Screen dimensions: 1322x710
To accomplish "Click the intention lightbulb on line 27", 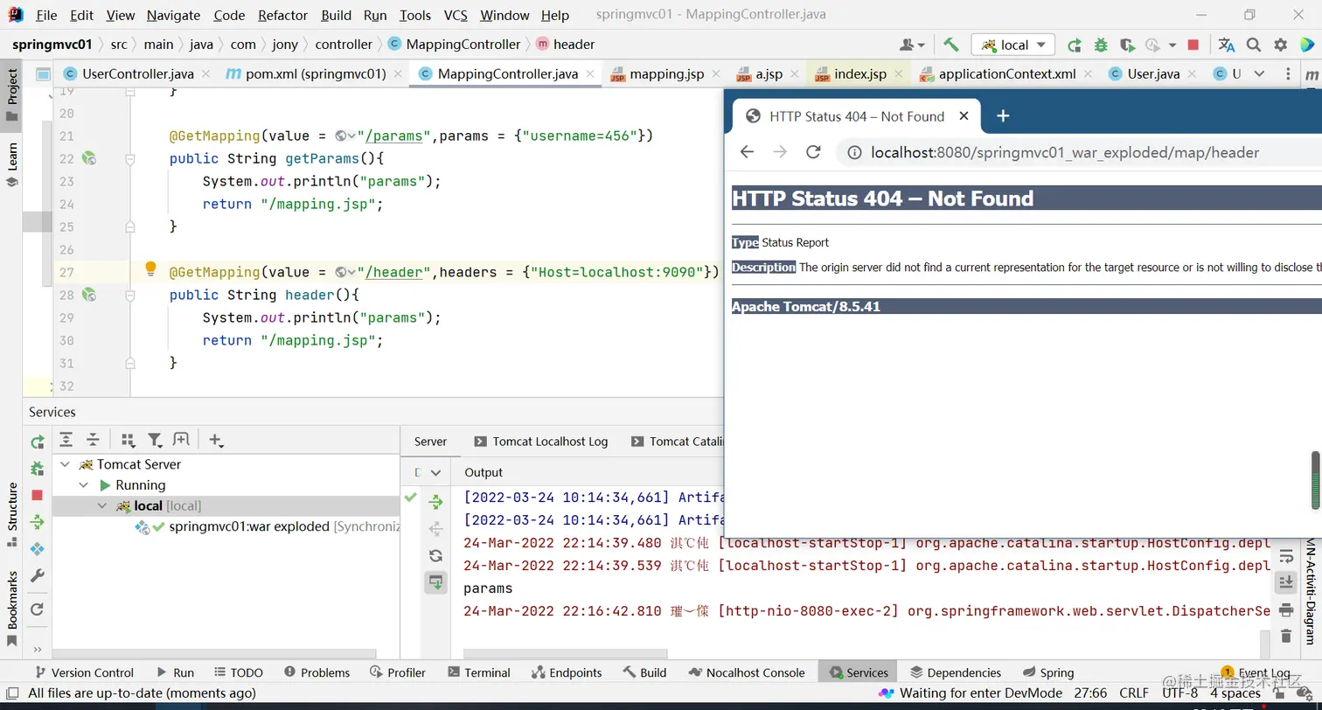I will tap(150, 269).
